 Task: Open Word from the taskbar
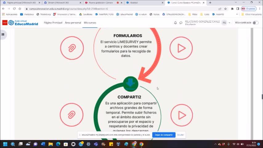tap(43, 144)
